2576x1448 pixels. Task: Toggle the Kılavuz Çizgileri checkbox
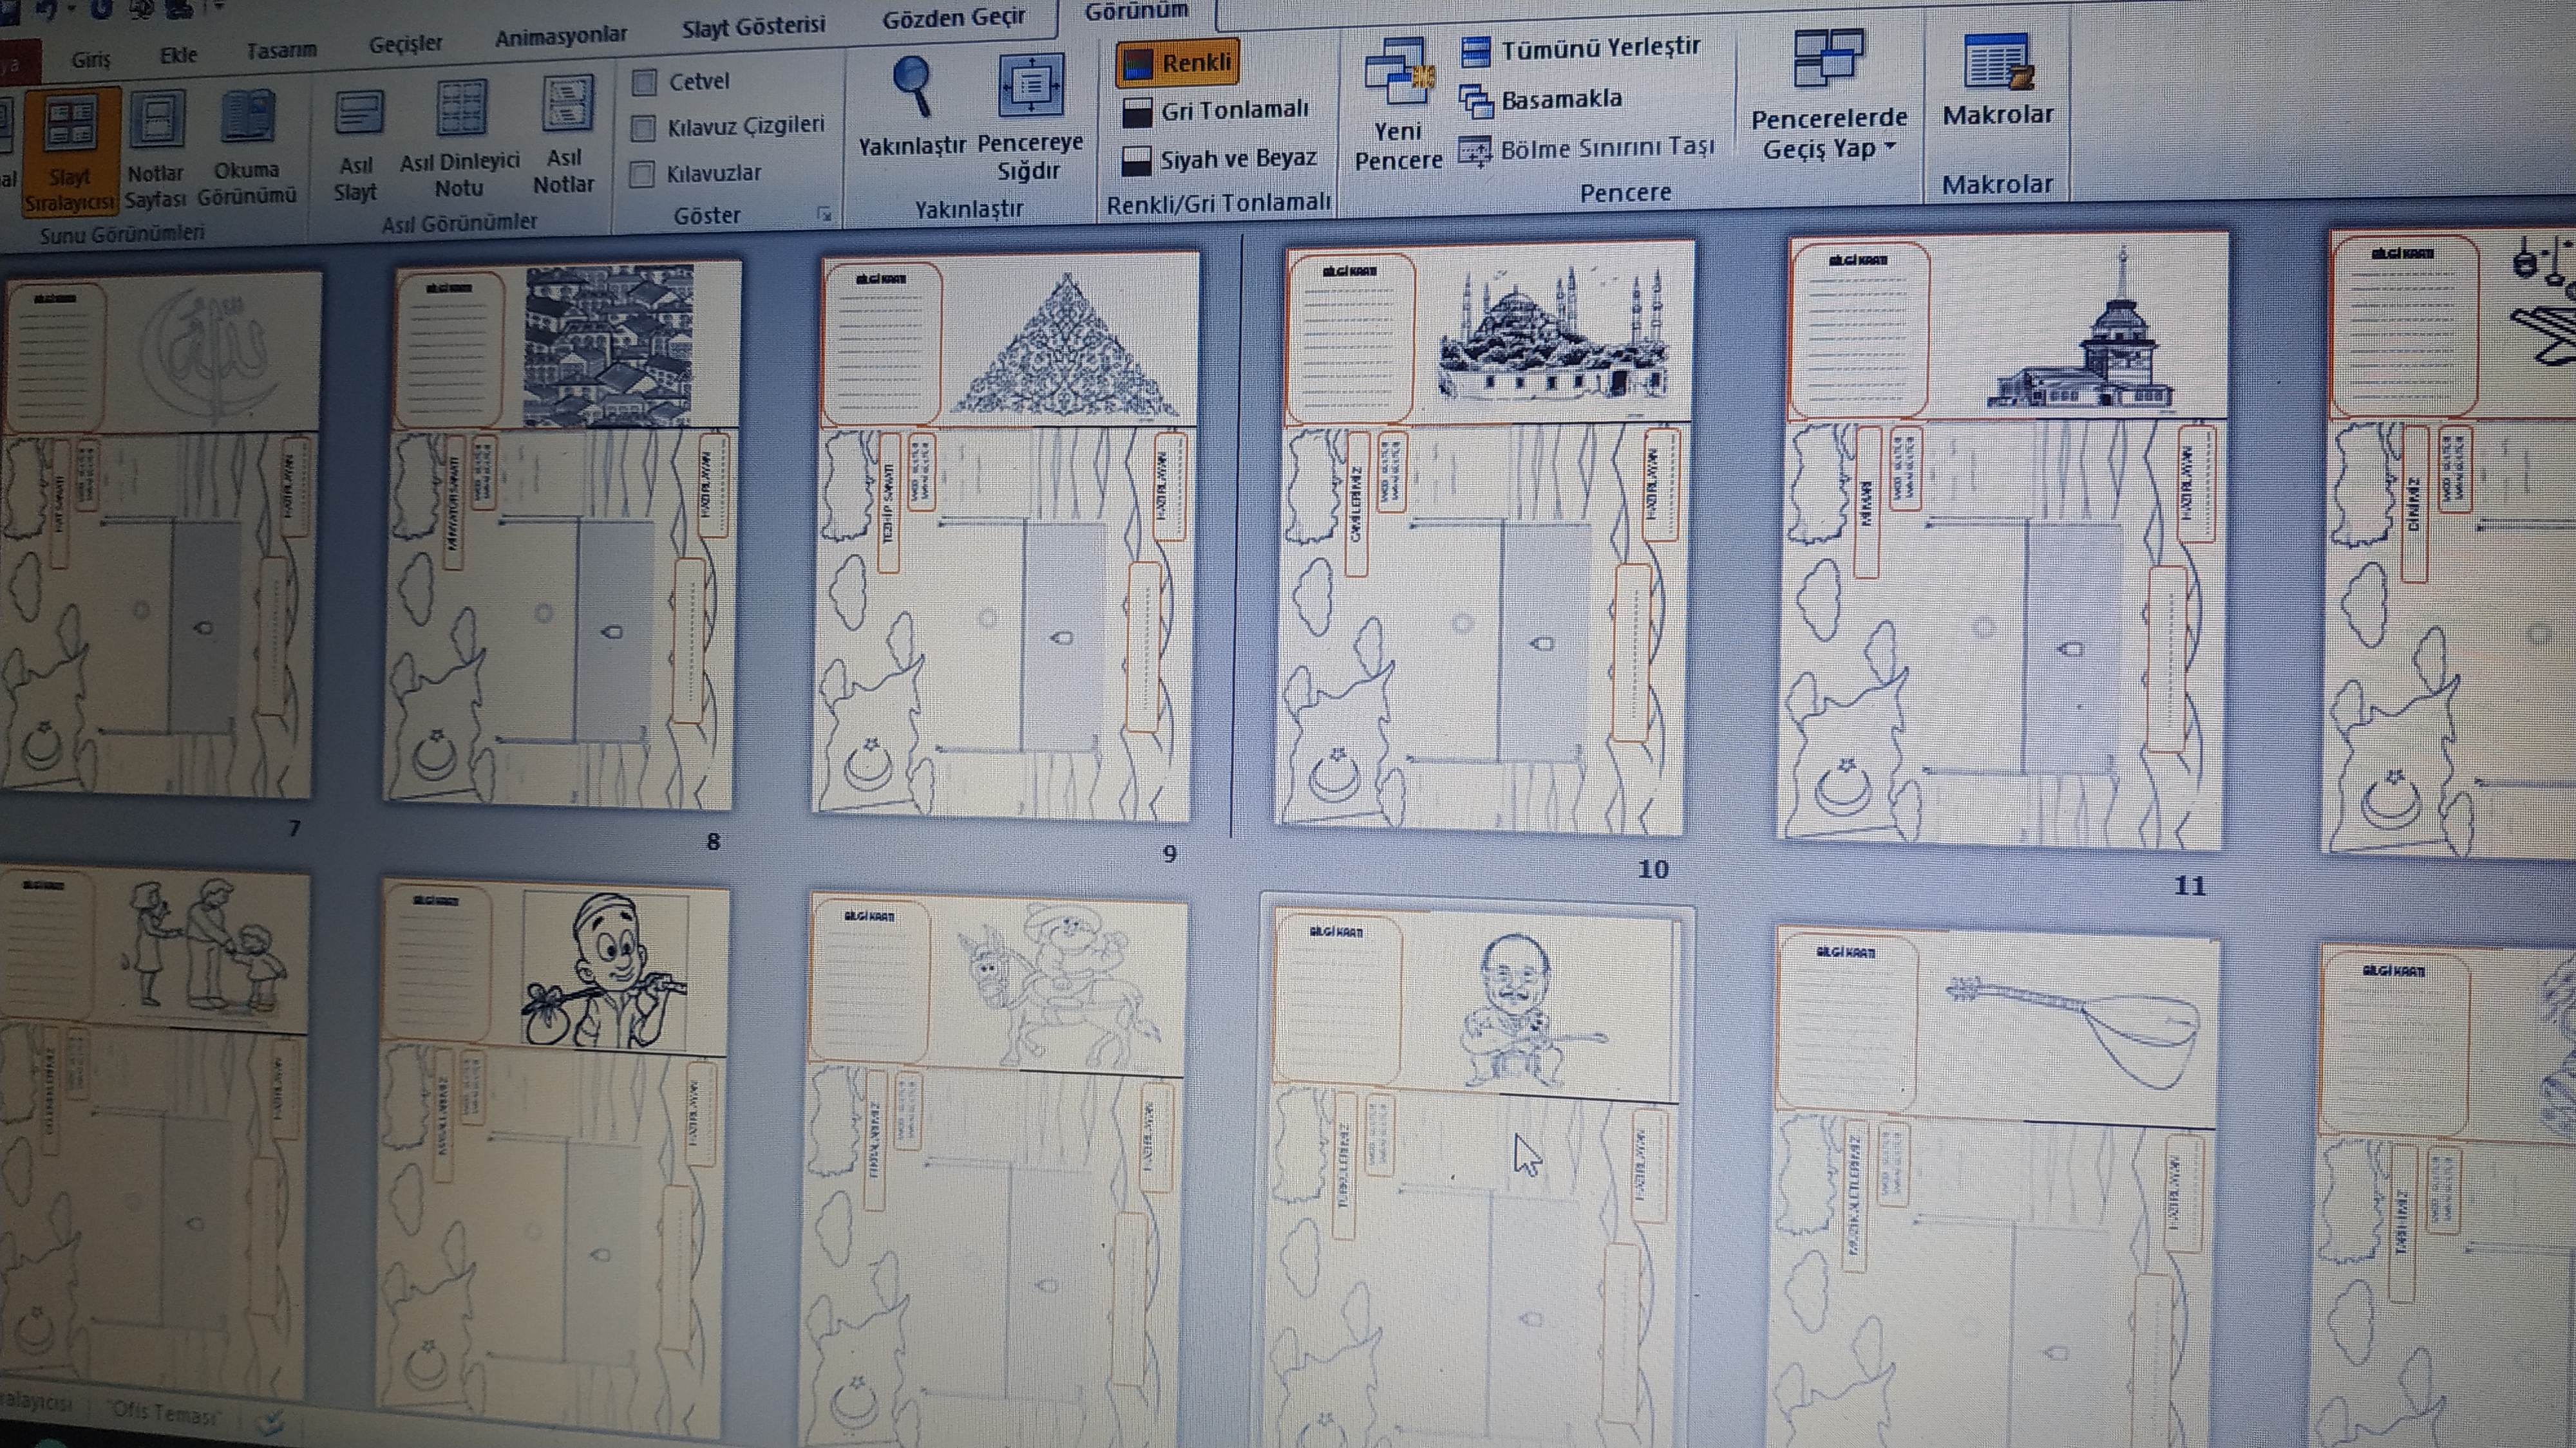[x=644, y=128]
